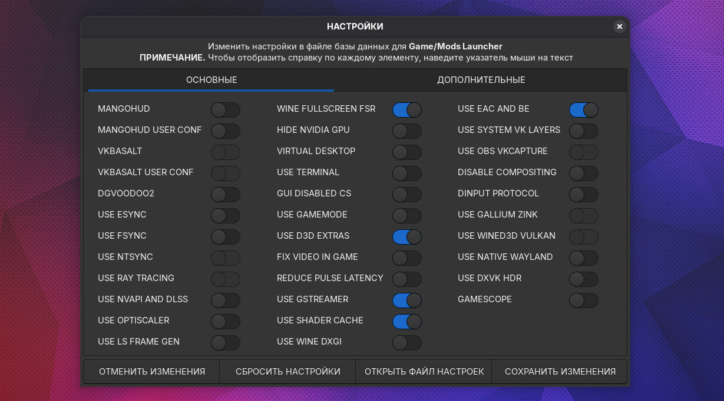
Task: Enable the GAMESCOPE toggle
Action: [x=583, y=300]
